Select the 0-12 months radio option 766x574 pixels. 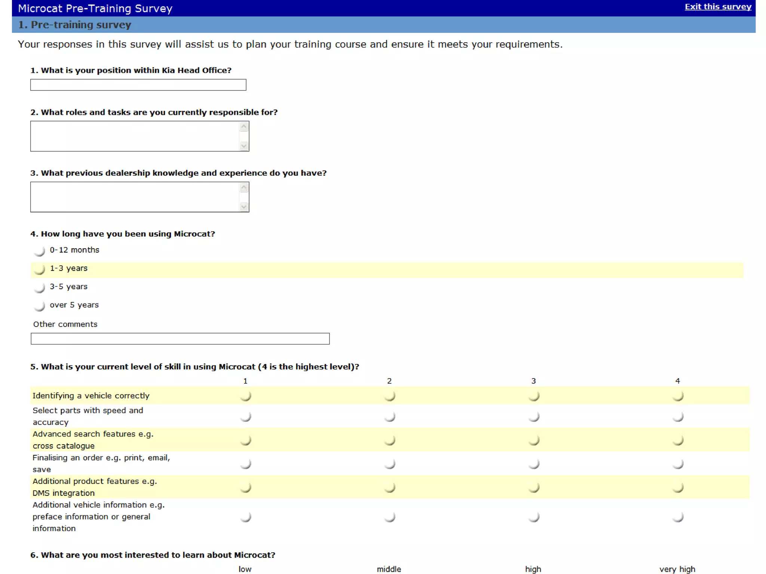pyautogui.click(x=39, y=251)
